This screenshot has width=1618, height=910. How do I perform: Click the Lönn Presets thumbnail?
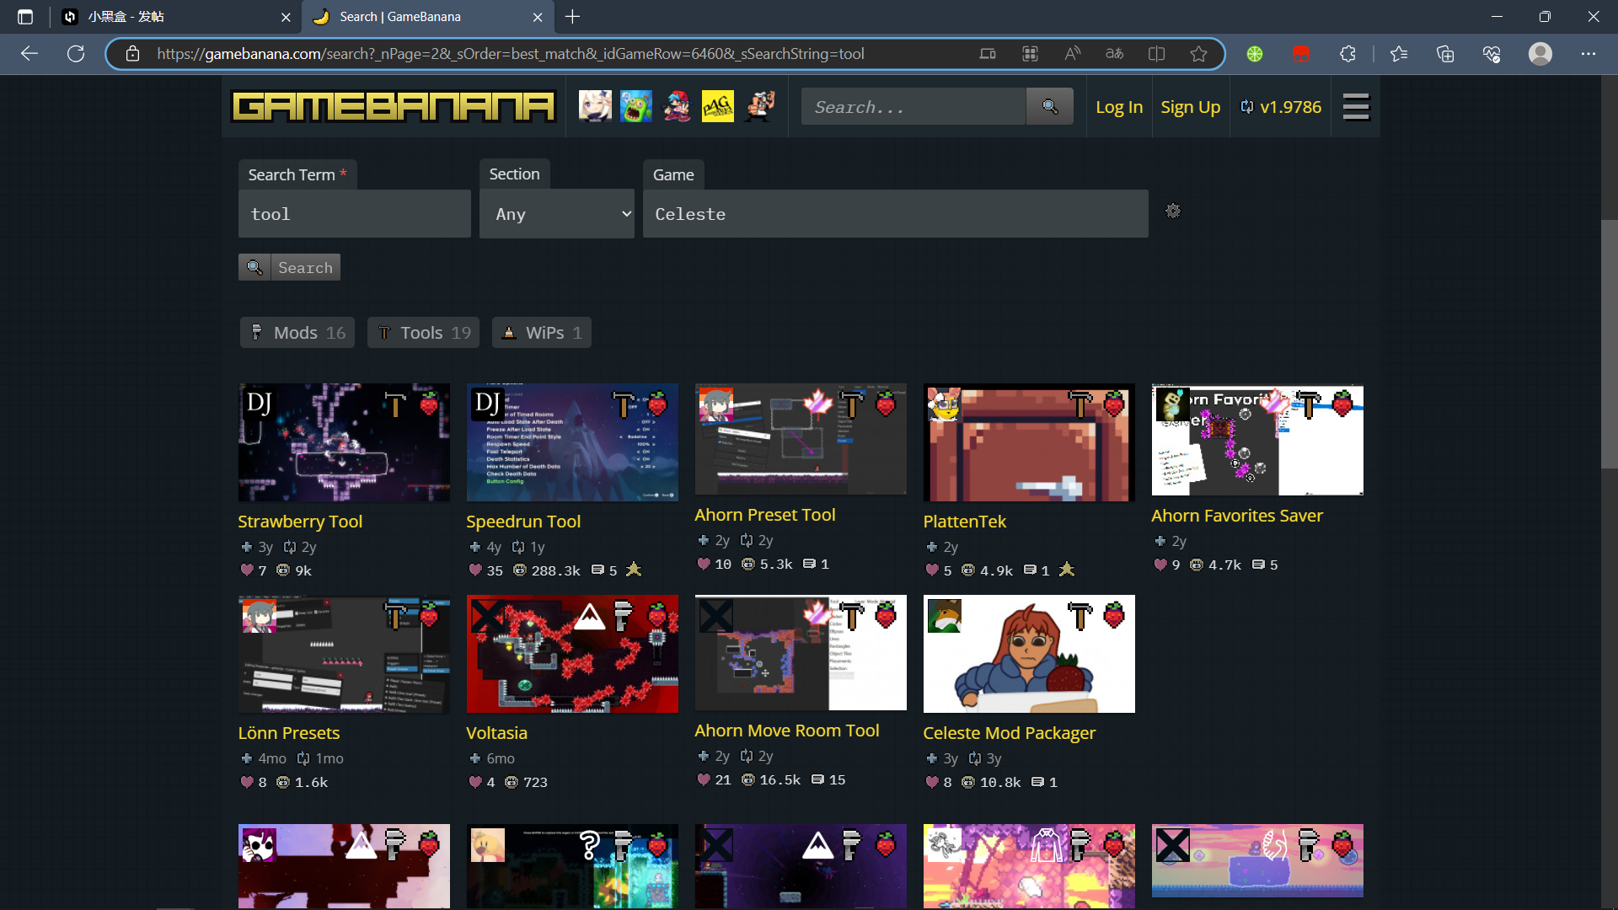tap(344, 654)
